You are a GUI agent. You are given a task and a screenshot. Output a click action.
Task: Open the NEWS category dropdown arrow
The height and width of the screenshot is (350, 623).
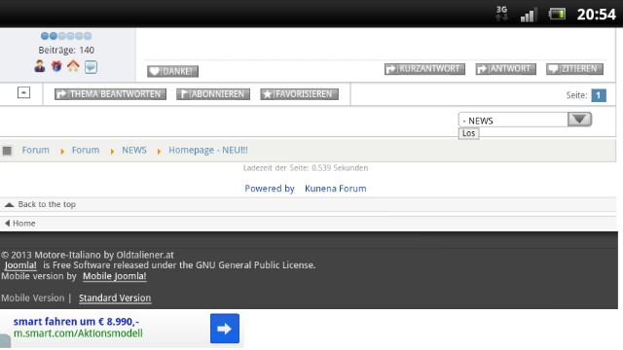[579, 119]
